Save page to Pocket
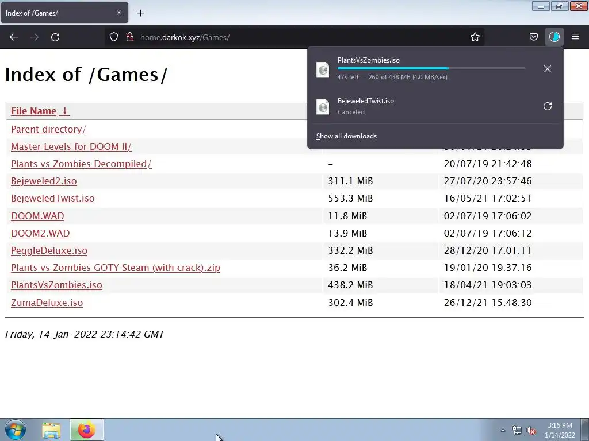This screenshot has width=589, height=441. click(x=533, y=37)
